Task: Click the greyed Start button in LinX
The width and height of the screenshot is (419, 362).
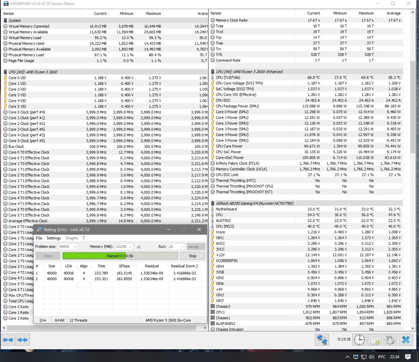Action: 48,256
